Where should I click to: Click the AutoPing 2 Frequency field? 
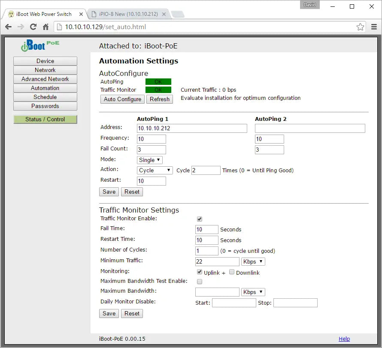pyautogui.click(x=270, y=139)
